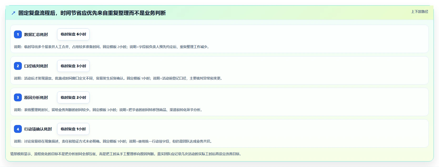439x167 pixels.
Task: Click the 临时复盘 2小时 chip
Action: coord(73,97)
